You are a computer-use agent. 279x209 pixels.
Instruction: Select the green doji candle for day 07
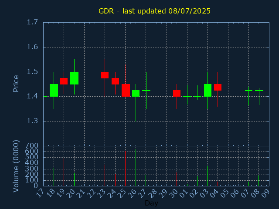(248, 91)
